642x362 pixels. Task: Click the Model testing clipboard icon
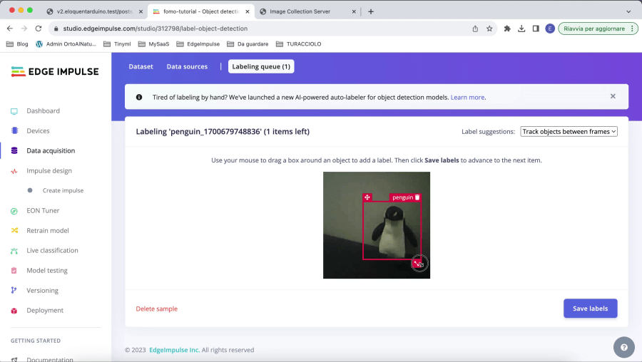14,271
